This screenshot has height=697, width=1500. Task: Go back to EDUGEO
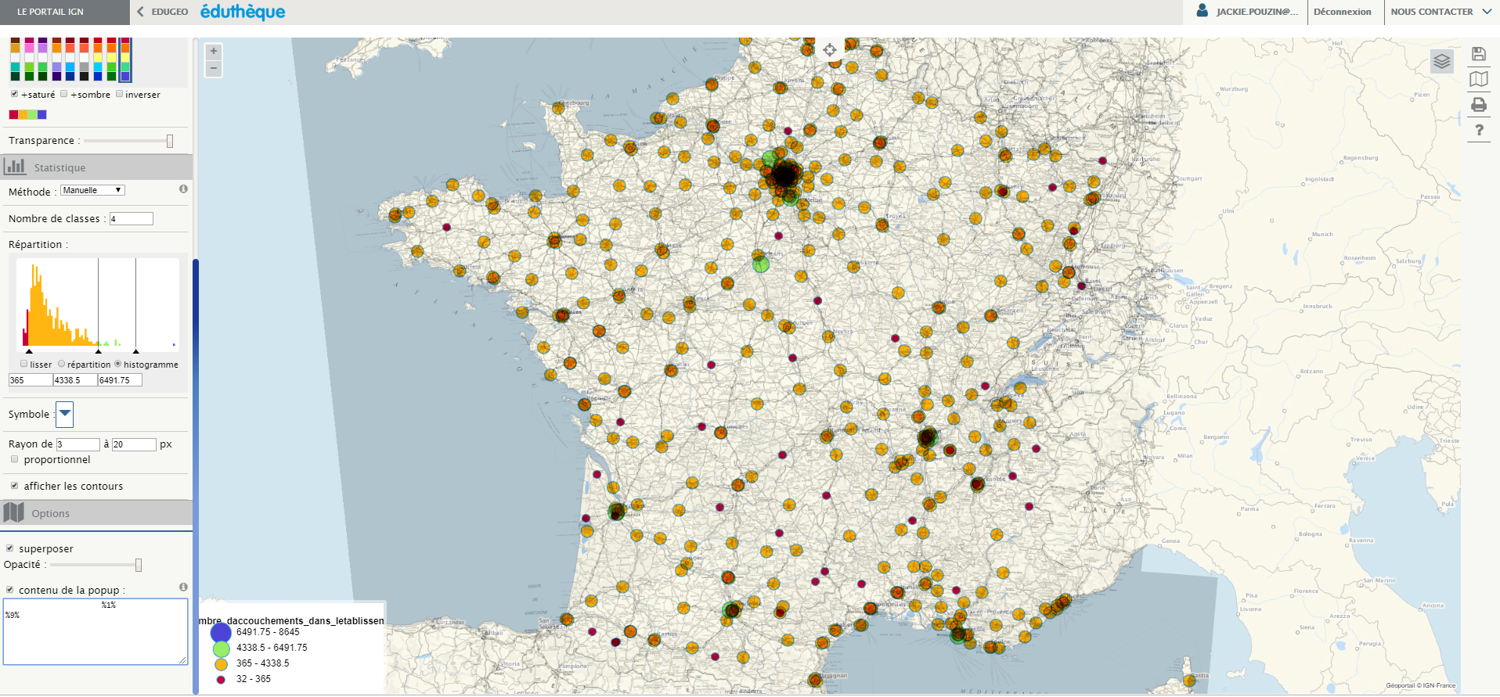[x=169, y=12]
